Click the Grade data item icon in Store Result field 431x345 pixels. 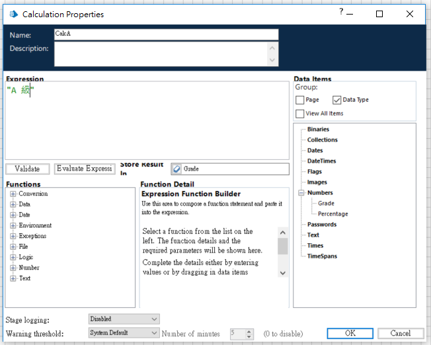point(176,169)
